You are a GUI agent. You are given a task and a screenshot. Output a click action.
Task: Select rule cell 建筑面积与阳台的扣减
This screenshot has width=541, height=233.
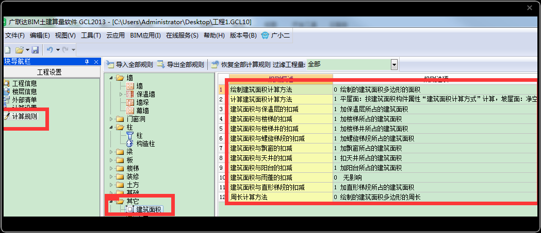[x=281, y=168]
